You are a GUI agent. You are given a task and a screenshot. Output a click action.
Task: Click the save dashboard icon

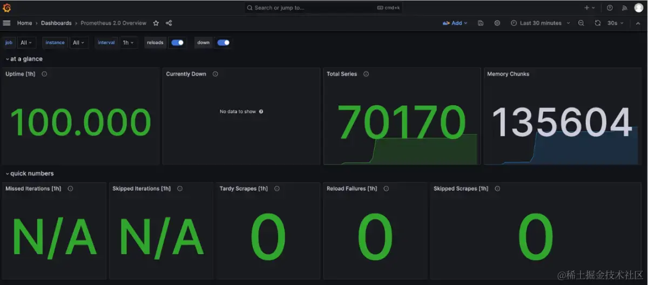tap(481, 23)
